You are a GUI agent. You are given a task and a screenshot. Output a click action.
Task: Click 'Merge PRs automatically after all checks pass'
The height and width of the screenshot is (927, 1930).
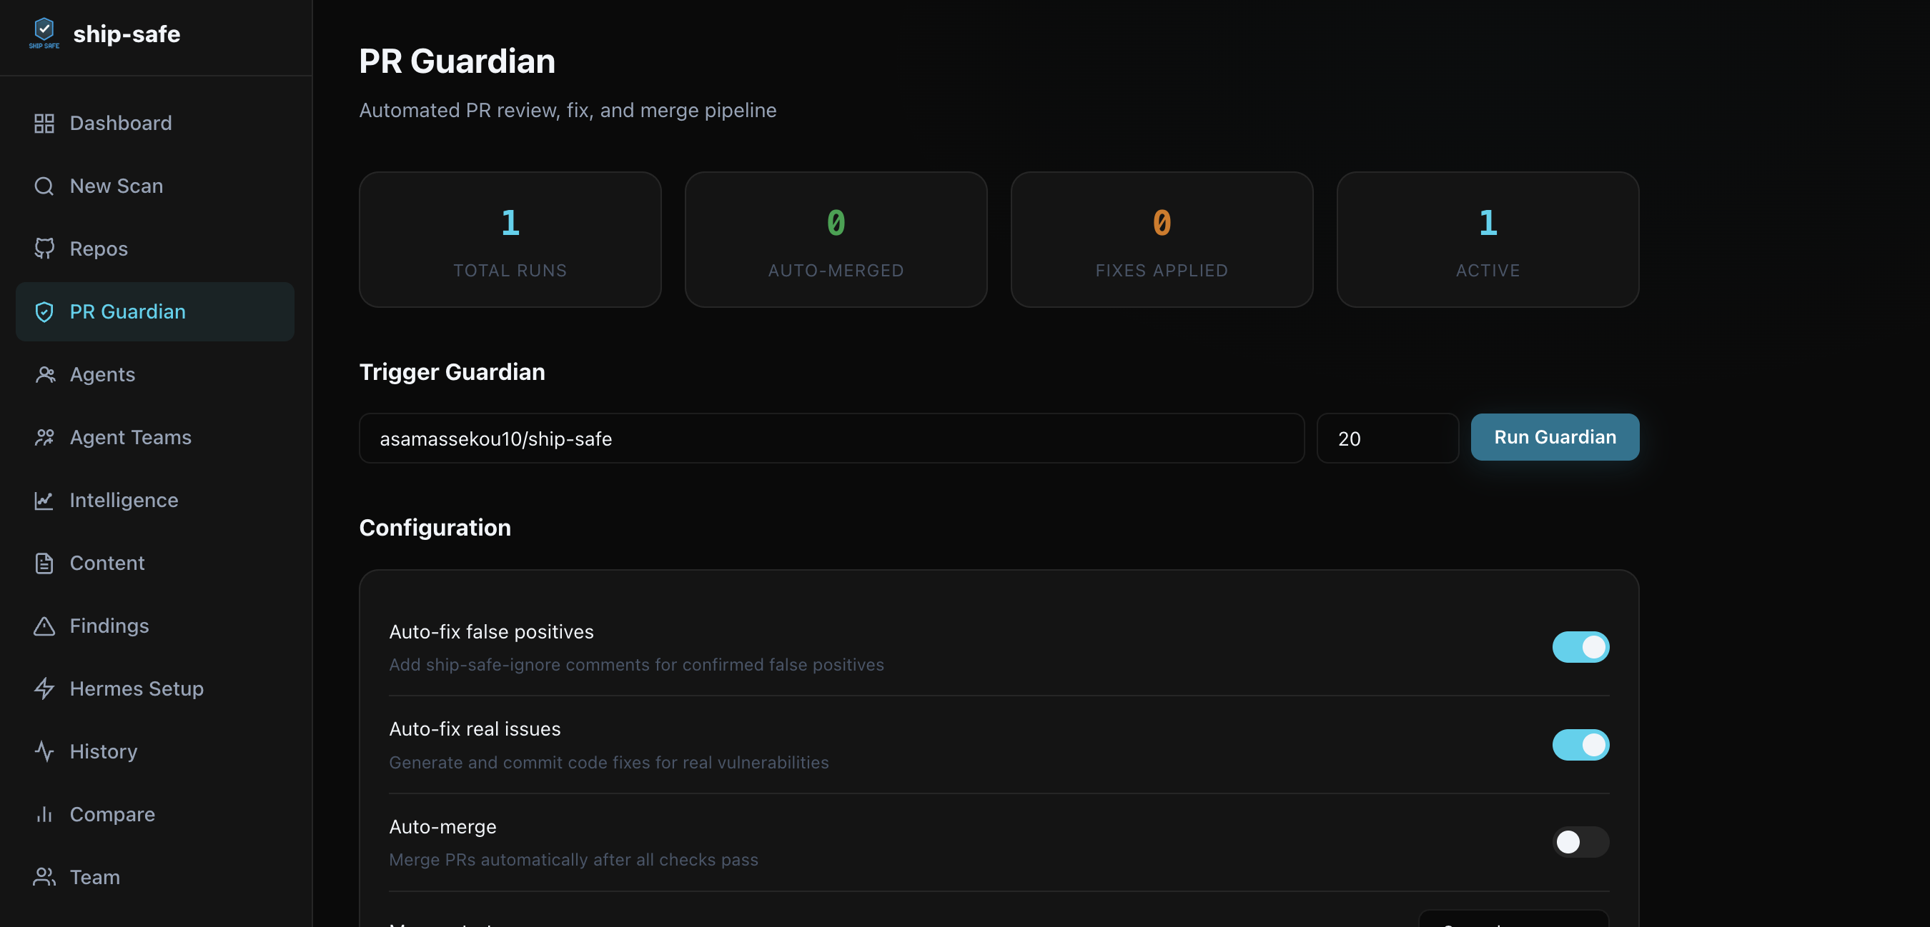(x=574, y=860)
